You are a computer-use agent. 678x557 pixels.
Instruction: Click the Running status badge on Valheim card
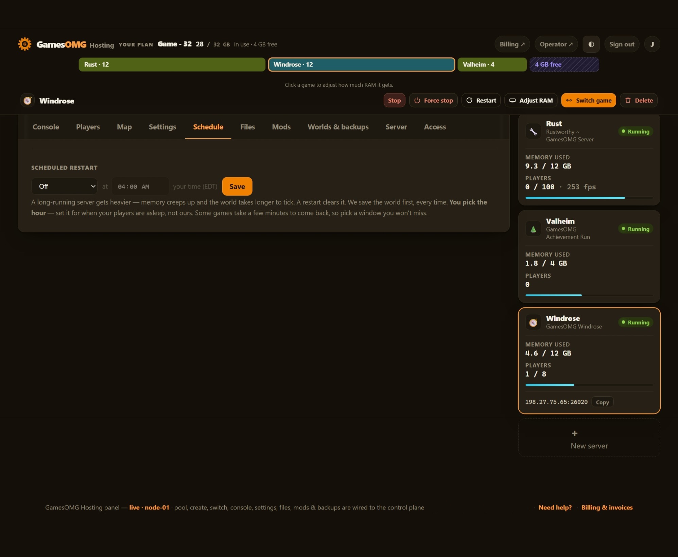point(636,229)
